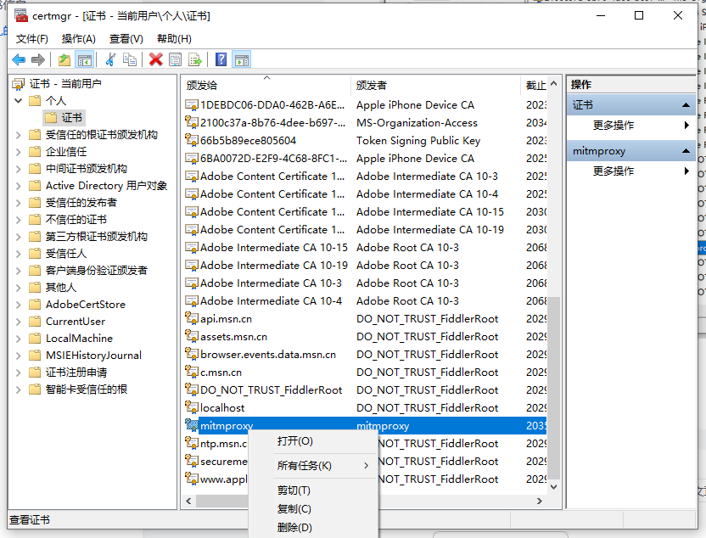Screen dimensions: 706x538
Task: Select the 1DEBDC06-DDA0-462B certificate row
Action: coord(365,105)
